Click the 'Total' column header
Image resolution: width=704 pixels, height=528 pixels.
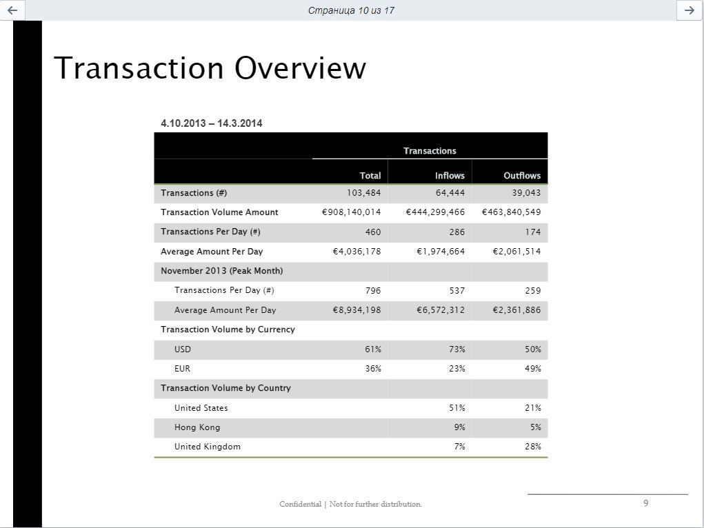click(370, 176)
